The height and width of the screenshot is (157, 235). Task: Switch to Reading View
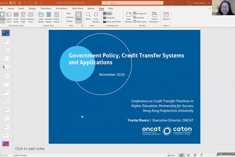click(x=31, y=17)
